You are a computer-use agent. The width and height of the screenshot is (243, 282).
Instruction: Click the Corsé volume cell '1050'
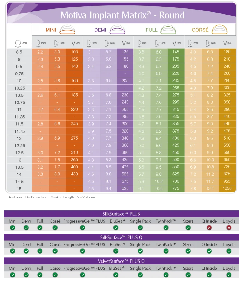227,188
